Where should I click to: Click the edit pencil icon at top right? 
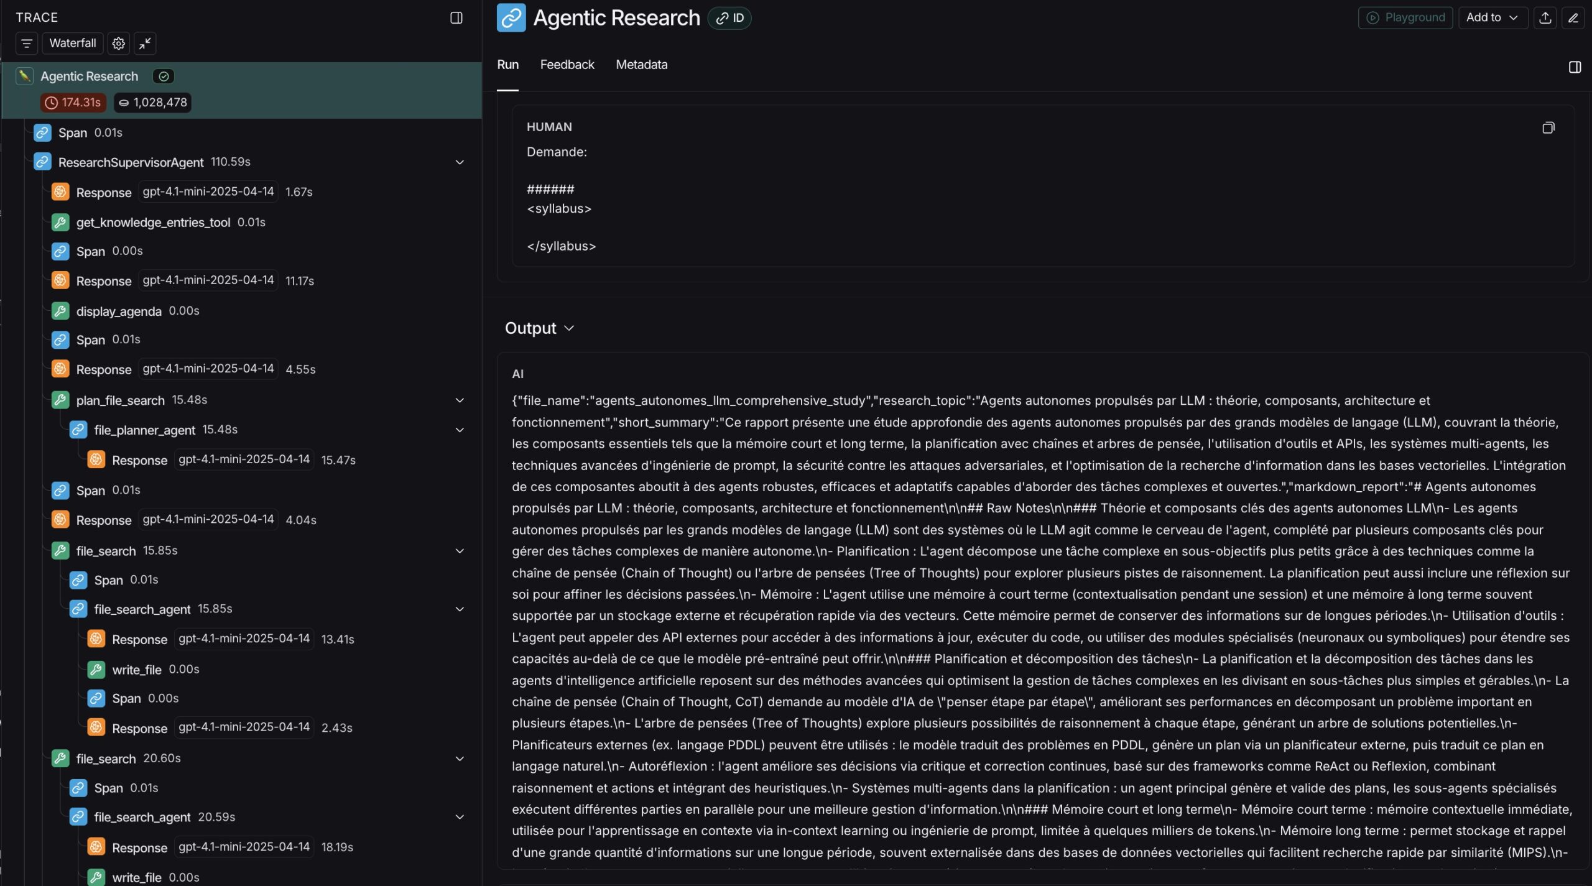point(1573,18)
